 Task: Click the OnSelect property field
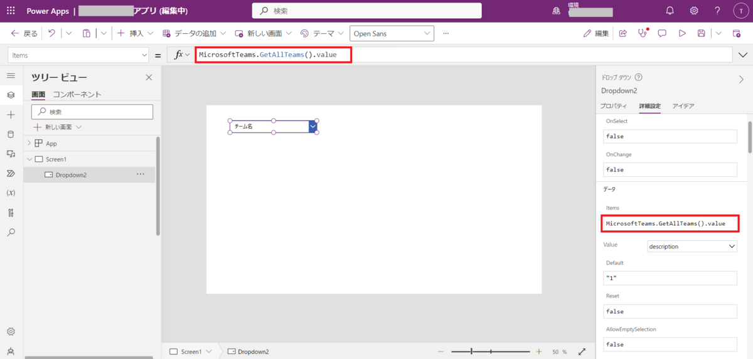pyautogui.click(x=670, y=136)
